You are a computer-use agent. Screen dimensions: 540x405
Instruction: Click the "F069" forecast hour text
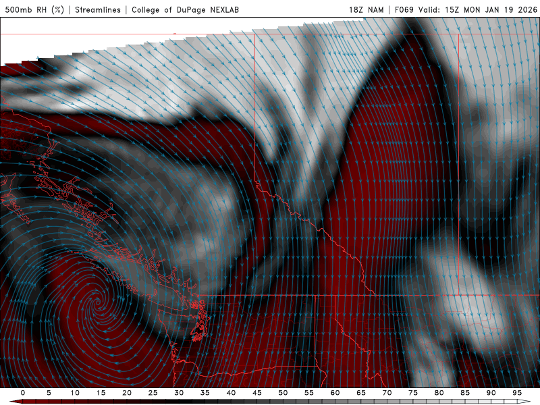(404, 9)
